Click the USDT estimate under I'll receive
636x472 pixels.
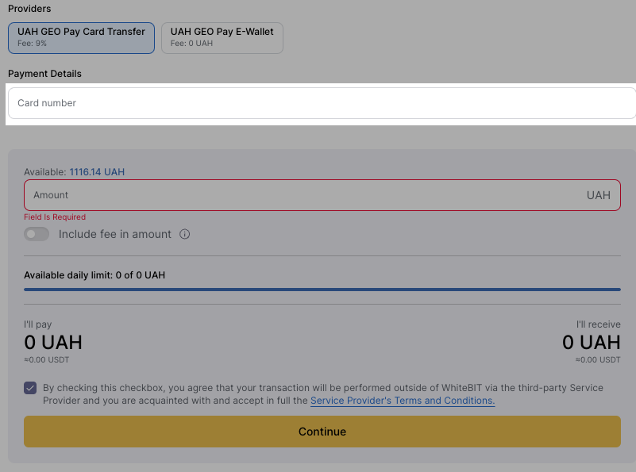point(598,360)
